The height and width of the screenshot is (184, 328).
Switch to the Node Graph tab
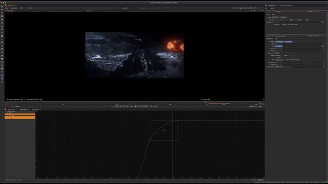tap(11, 109)
